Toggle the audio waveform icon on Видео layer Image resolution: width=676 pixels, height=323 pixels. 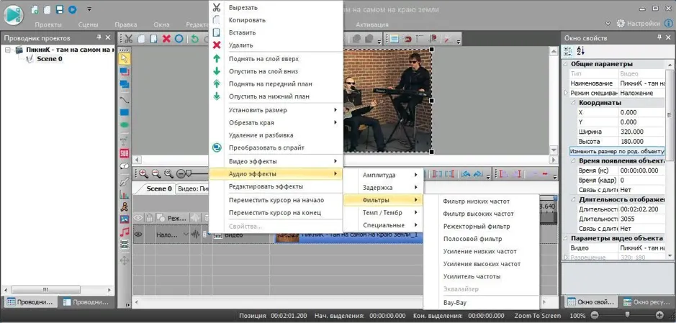(195, 235)
